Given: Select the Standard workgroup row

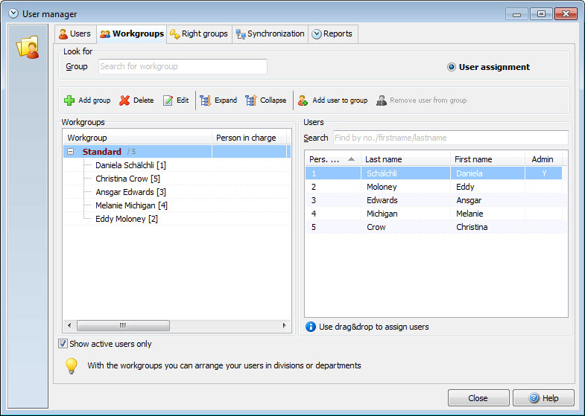Looking at the screenshot, I should coord(177,152).
